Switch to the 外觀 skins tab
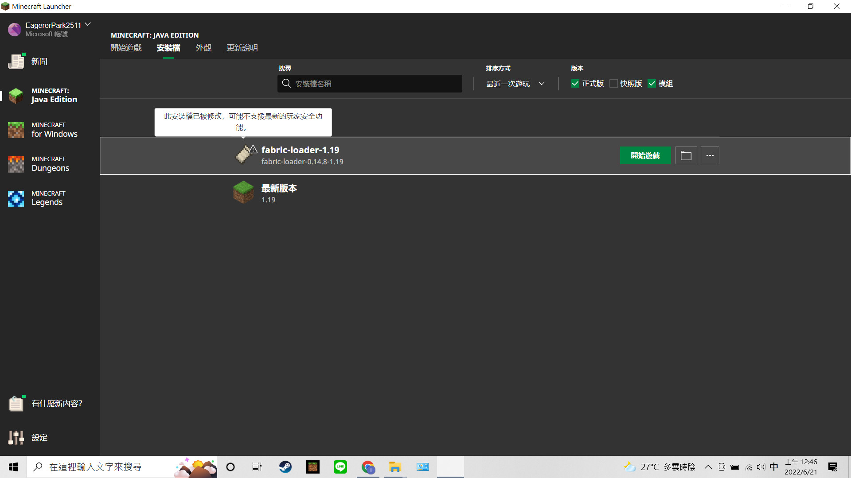 pyautogui.click(x=203, y=48)
